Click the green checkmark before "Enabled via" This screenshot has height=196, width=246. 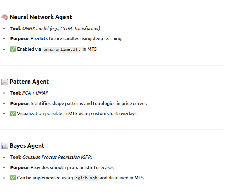tap(13, 49)
